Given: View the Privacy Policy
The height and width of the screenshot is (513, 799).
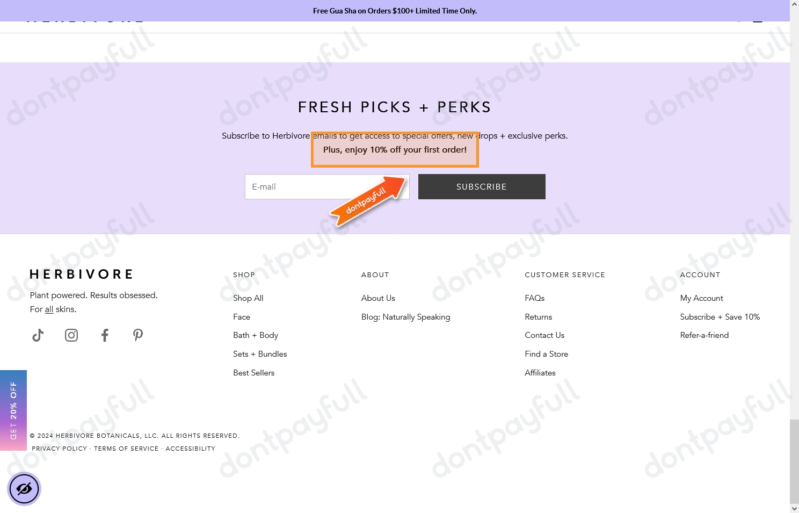Looking at the screenshot, I should click(60, 449).
